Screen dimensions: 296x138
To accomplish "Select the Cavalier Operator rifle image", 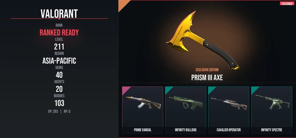I will (229, 104).
